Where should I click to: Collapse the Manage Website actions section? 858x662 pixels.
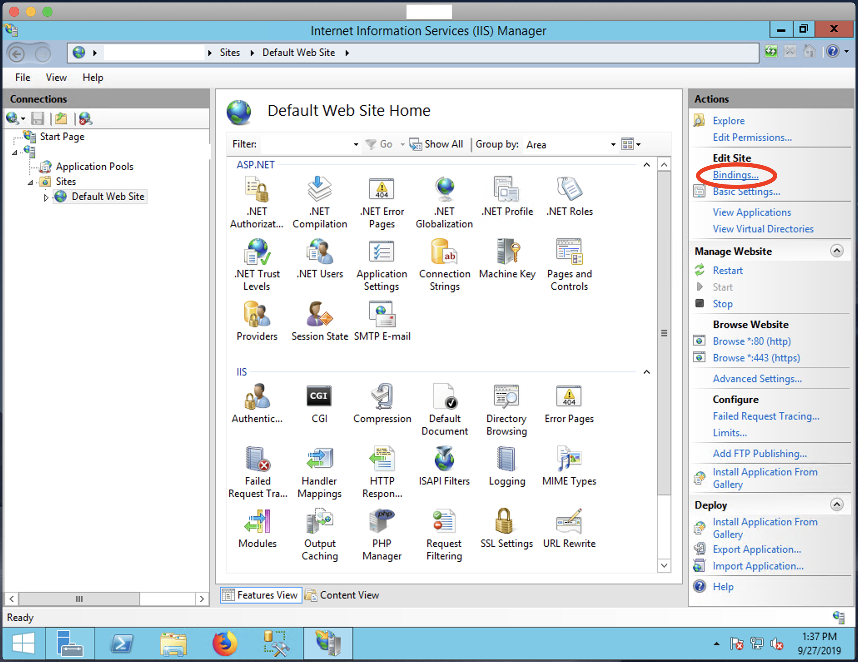click(836, 251)
